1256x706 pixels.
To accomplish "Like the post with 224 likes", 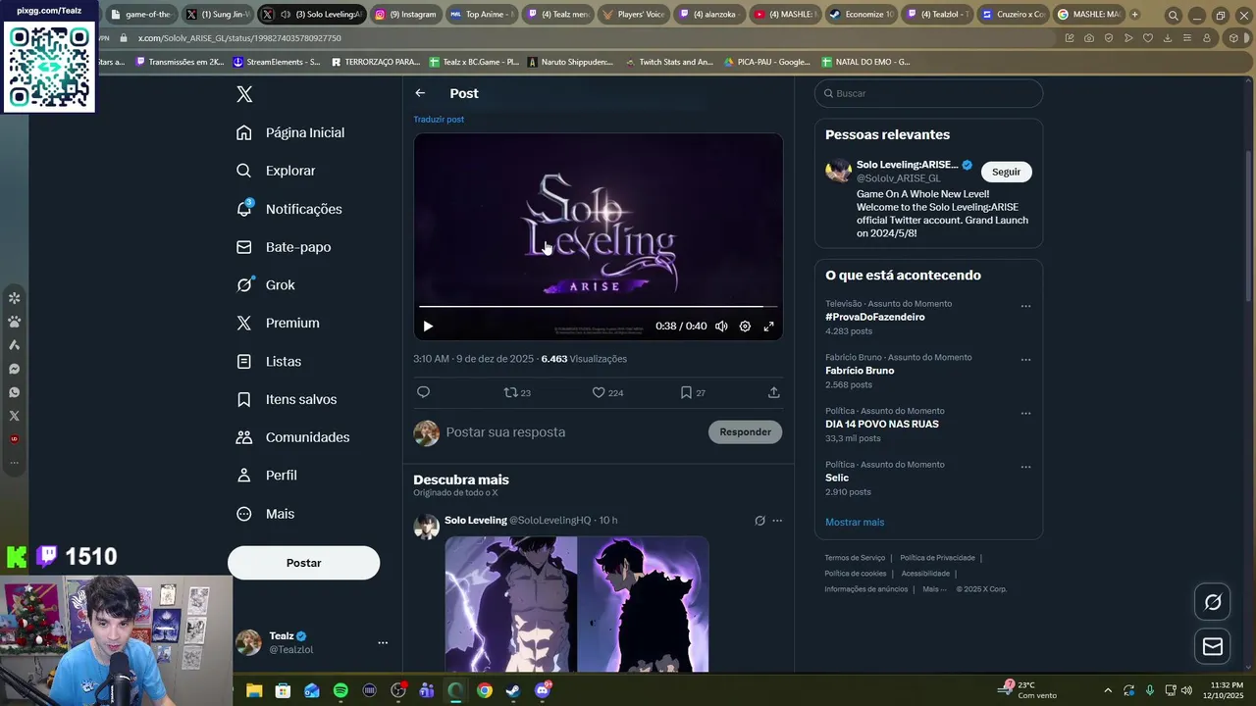I will pos(607,392).
